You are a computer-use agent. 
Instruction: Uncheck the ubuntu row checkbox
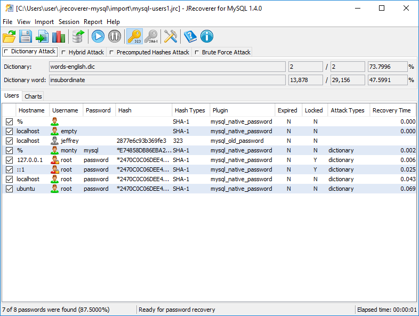[10, 189]
